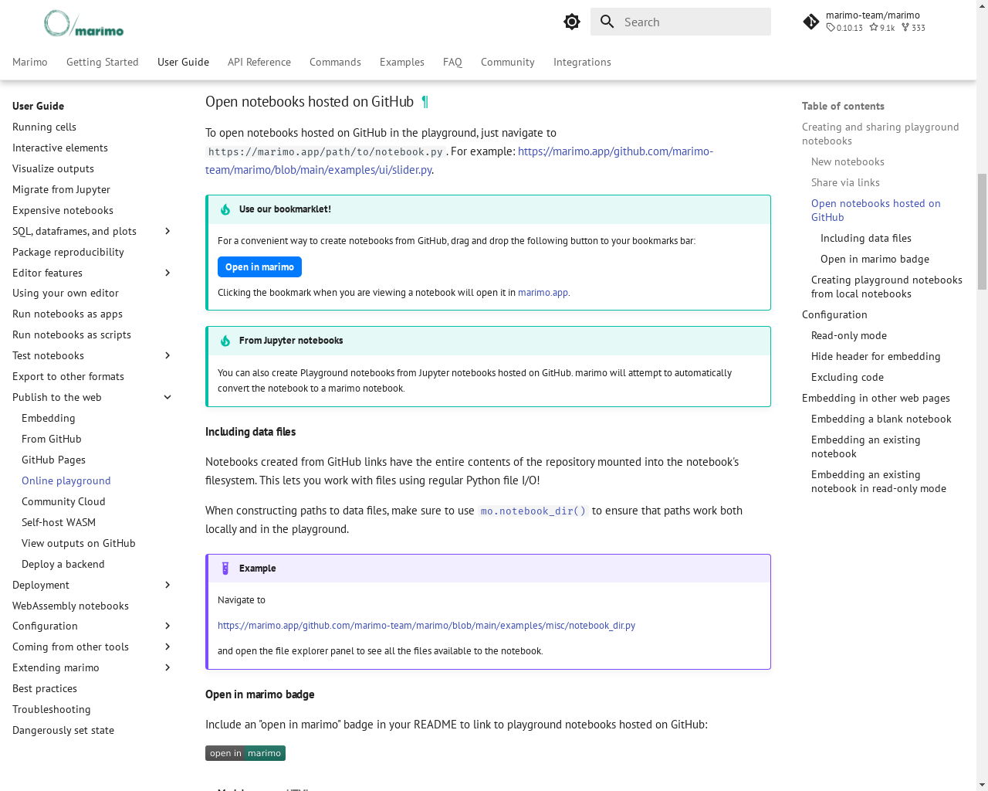Open Best practices page
The image size is (988, 791).
coord(45,688)
